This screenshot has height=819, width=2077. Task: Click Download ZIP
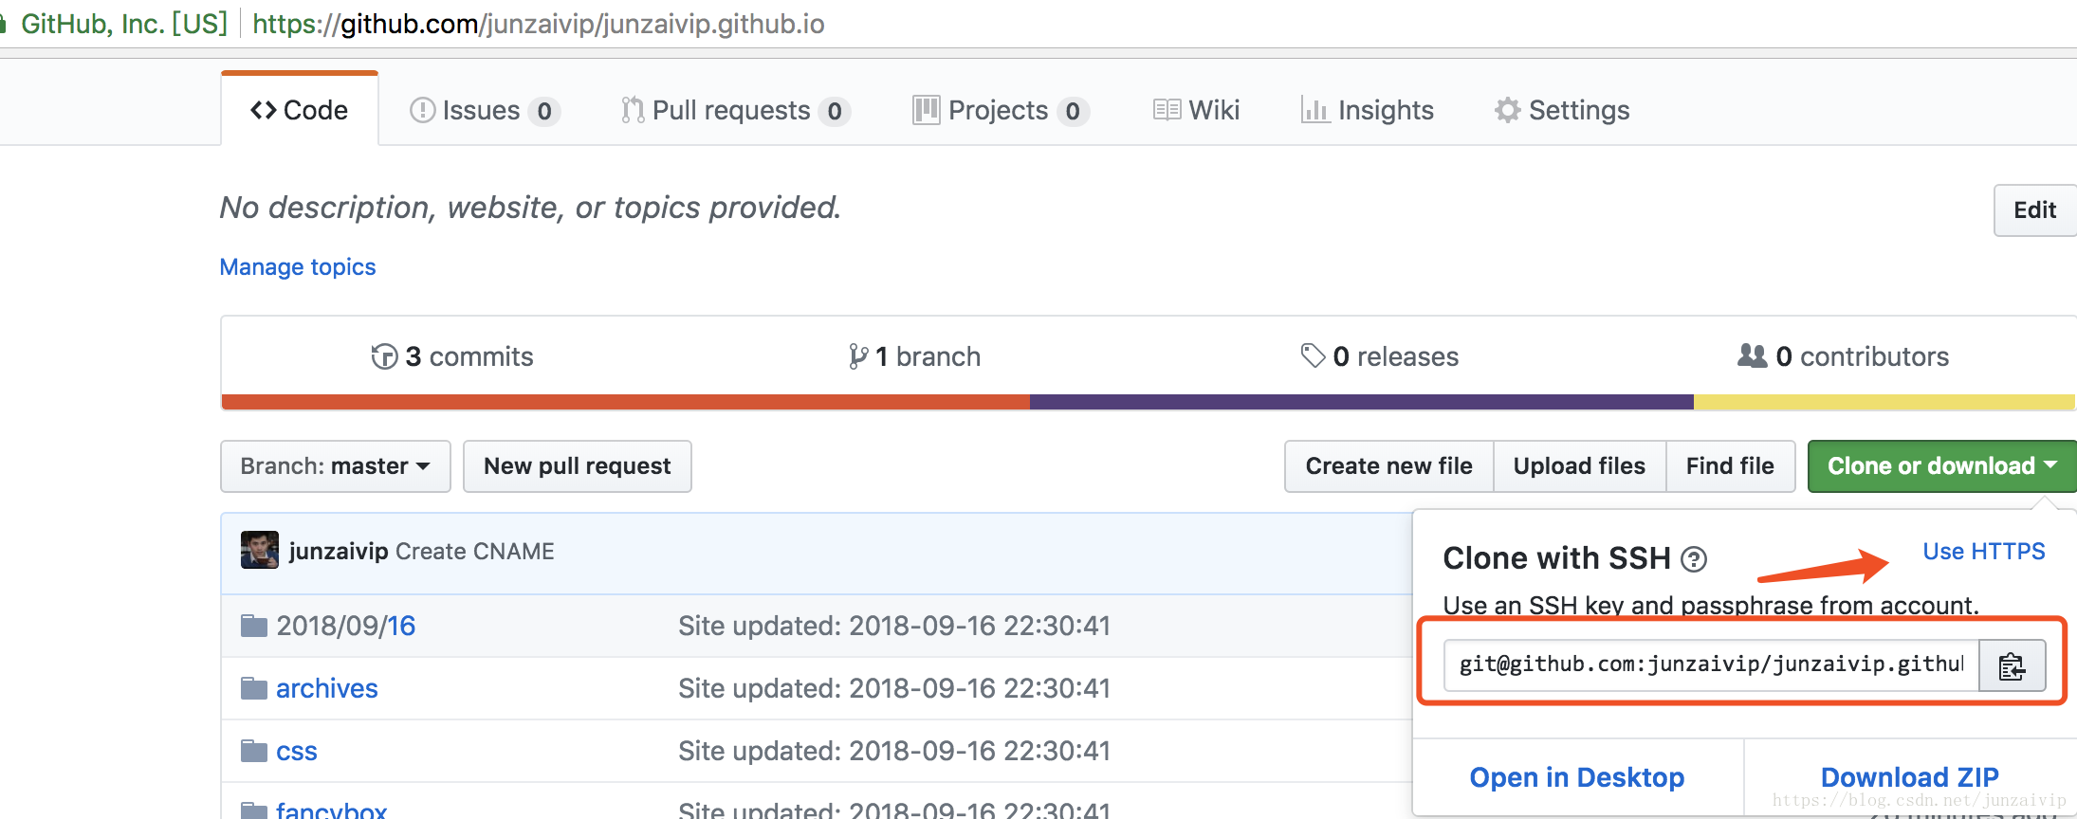(1910, 777)
